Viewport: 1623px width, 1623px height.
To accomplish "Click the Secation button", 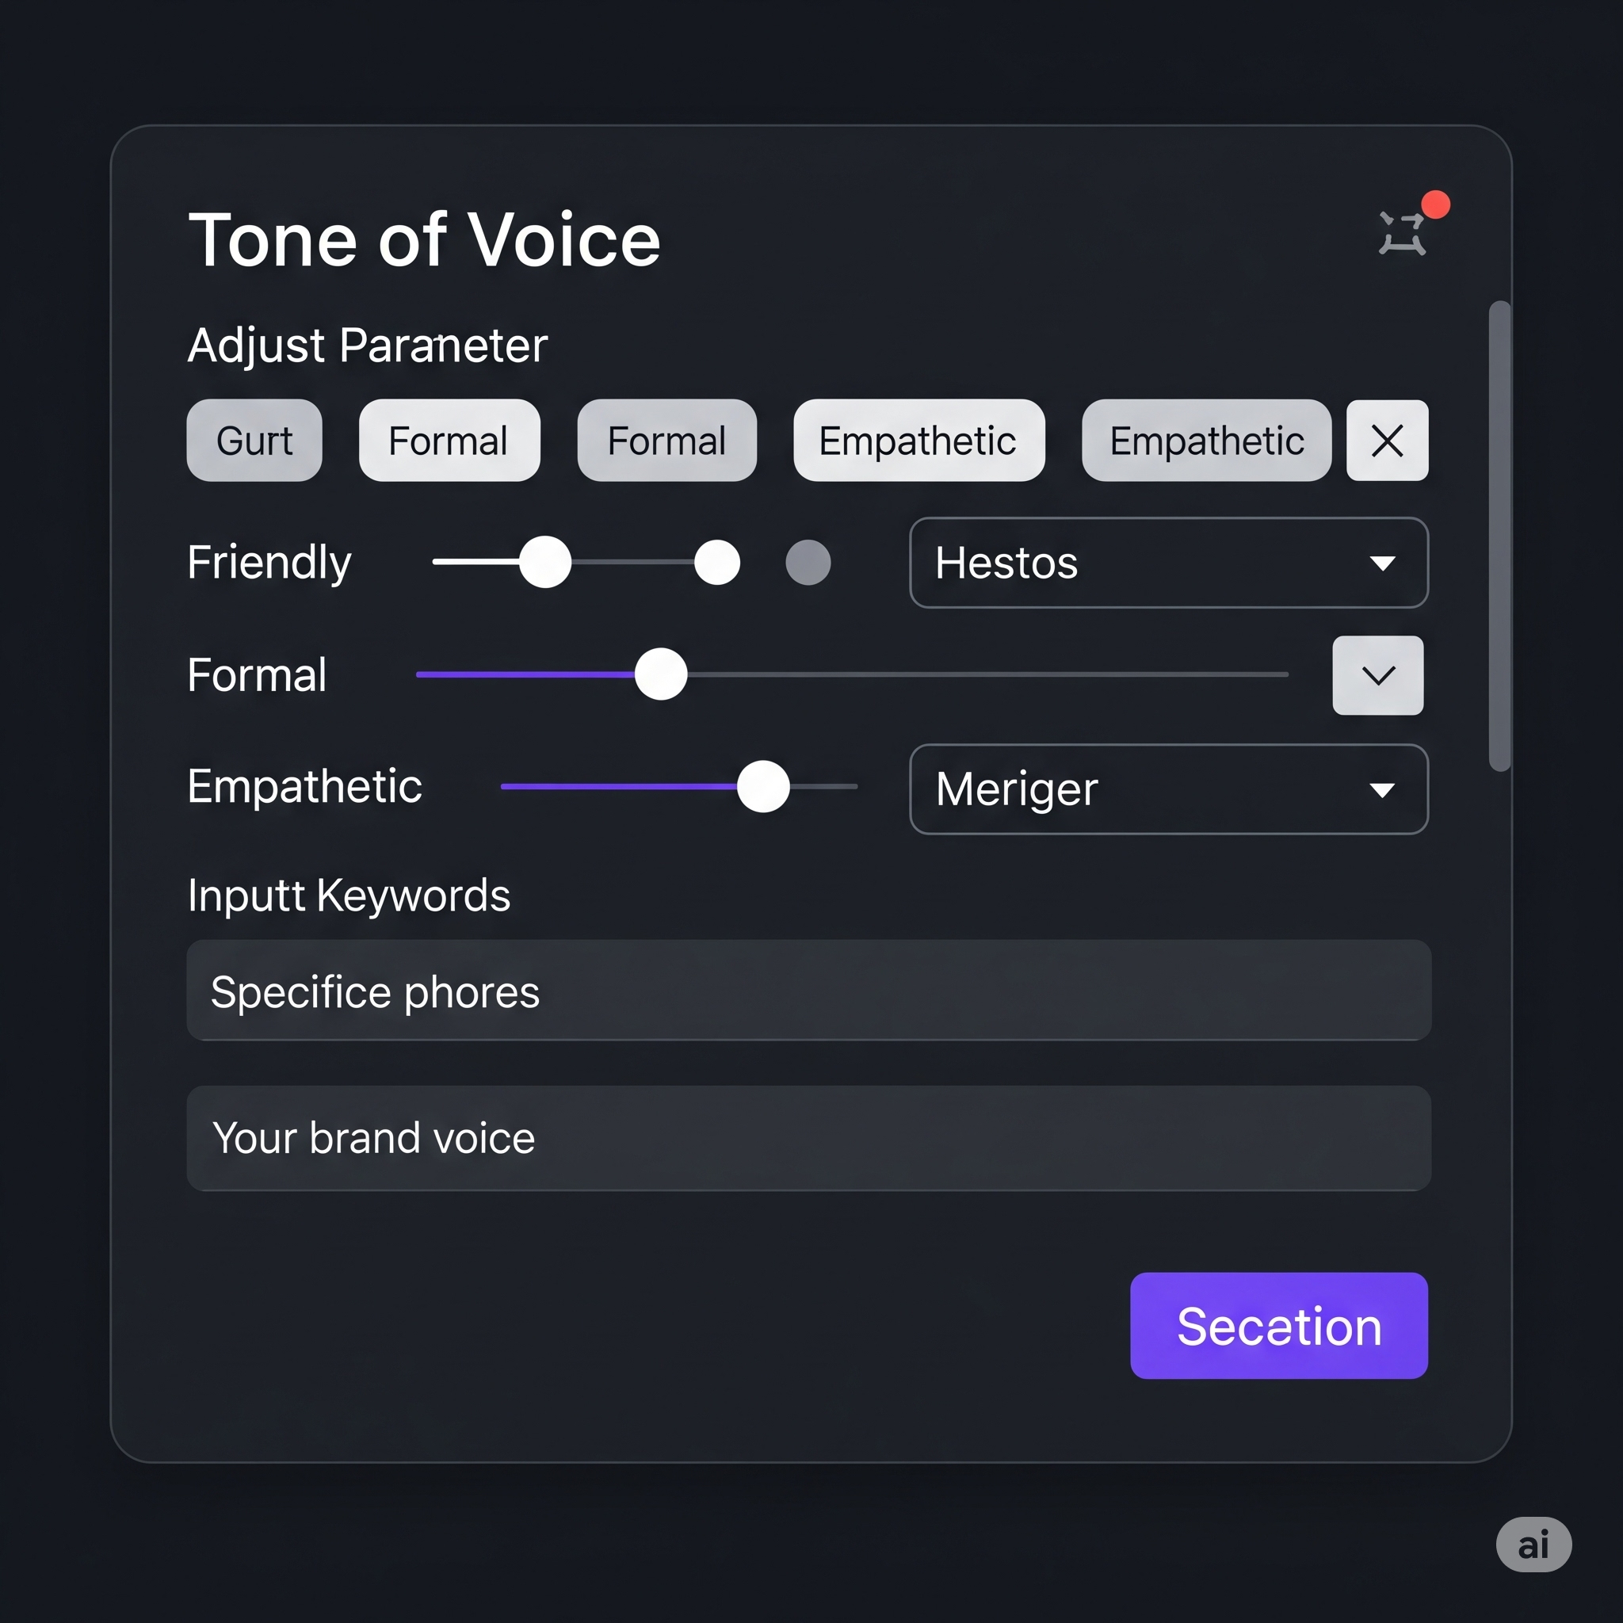I will click(1277, 1326).
